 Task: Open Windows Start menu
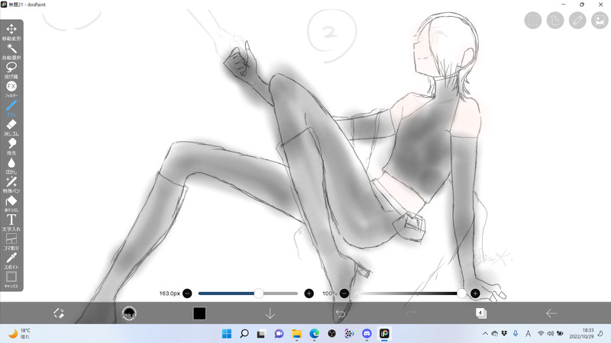tap(226, 334)
